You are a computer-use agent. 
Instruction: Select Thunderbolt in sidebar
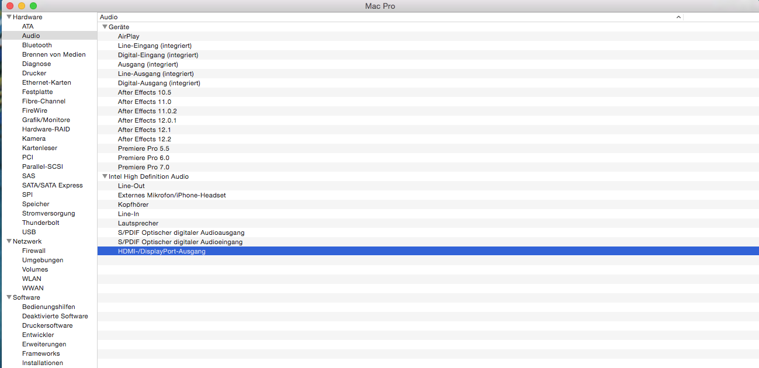(41, 223)
